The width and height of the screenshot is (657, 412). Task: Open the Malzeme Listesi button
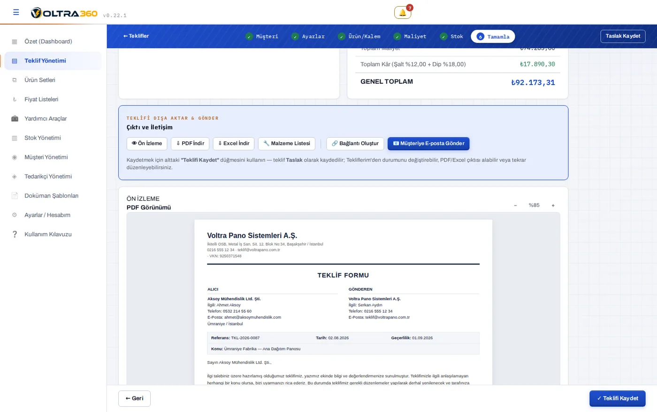(287, 143)
